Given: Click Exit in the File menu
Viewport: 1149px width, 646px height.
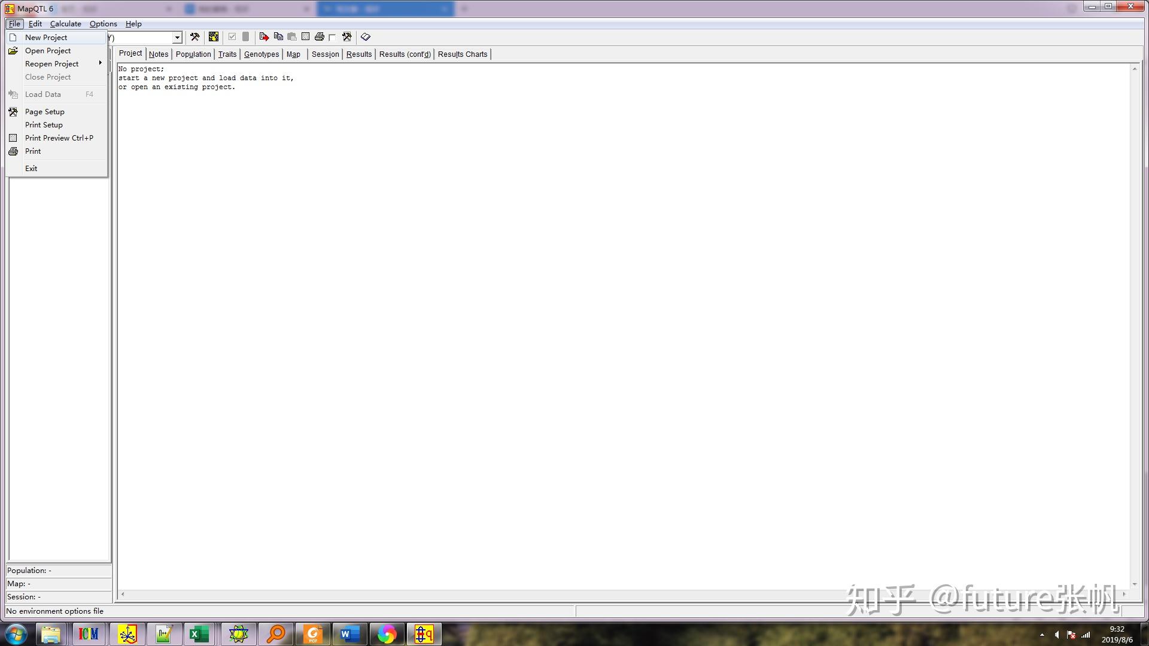Looking at the screenshot, I should [31, 169].
